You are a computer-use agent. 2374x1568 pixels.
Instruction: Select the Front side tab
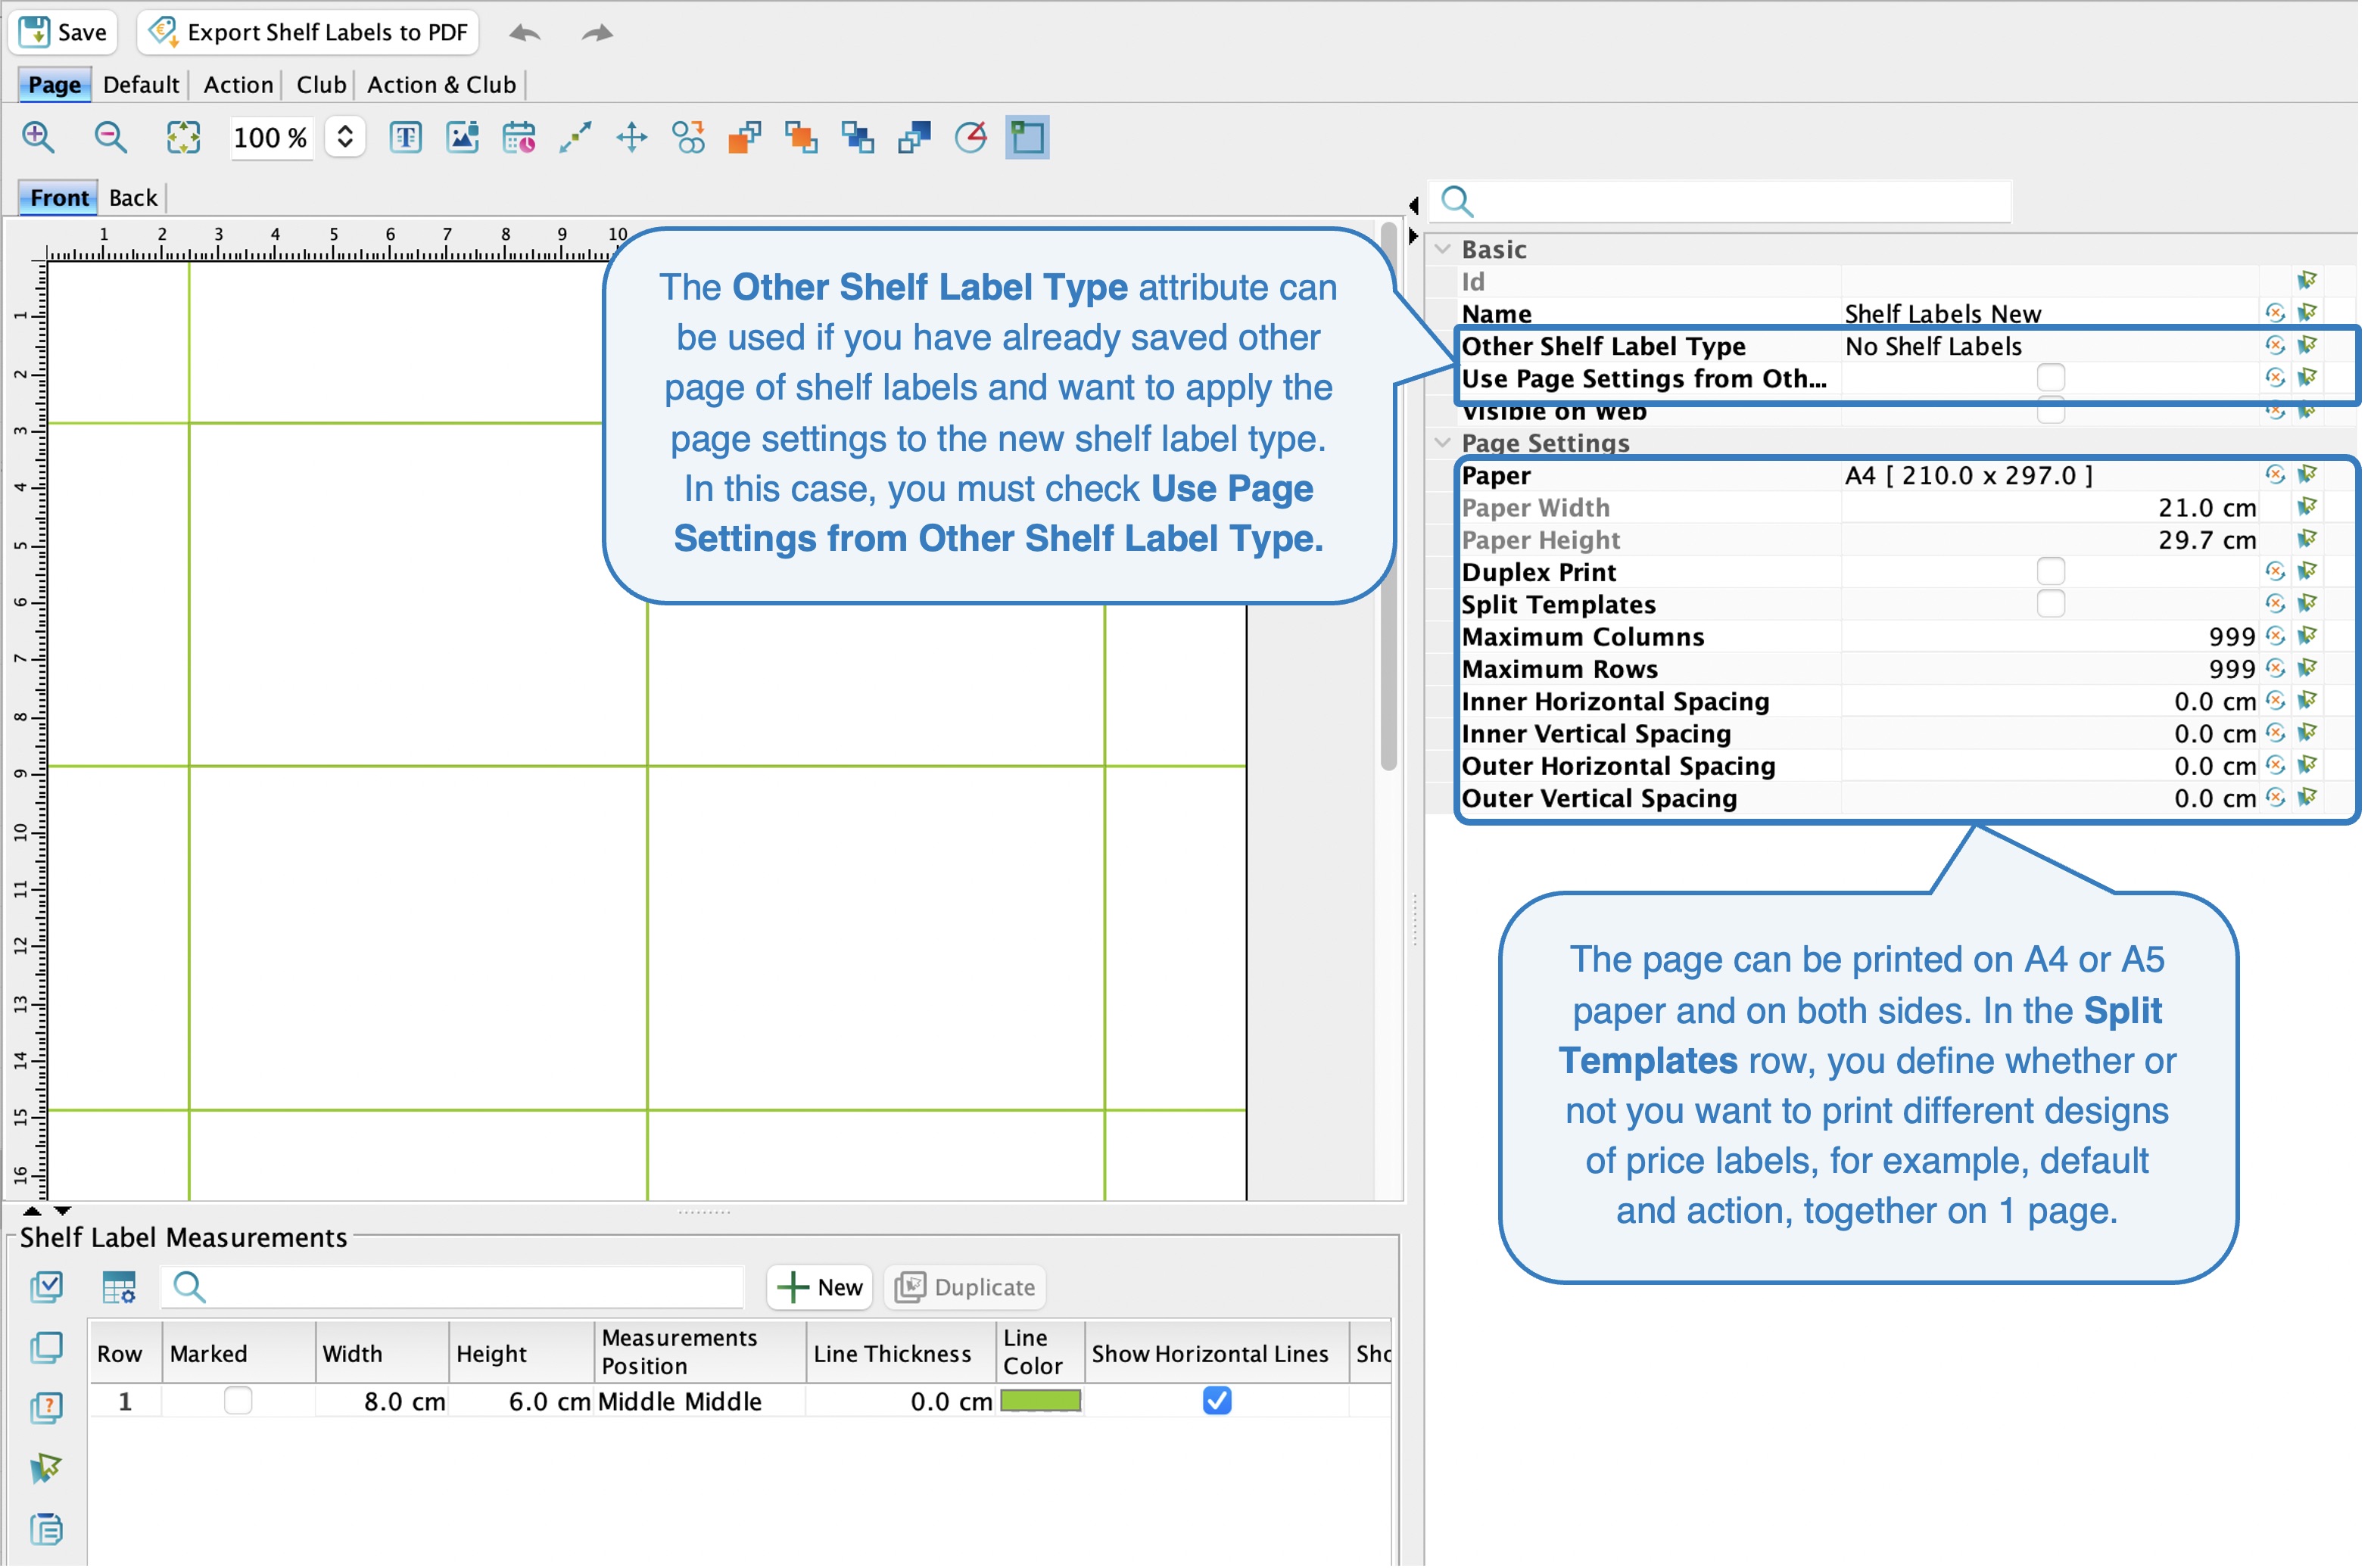(x=59, y=198)
